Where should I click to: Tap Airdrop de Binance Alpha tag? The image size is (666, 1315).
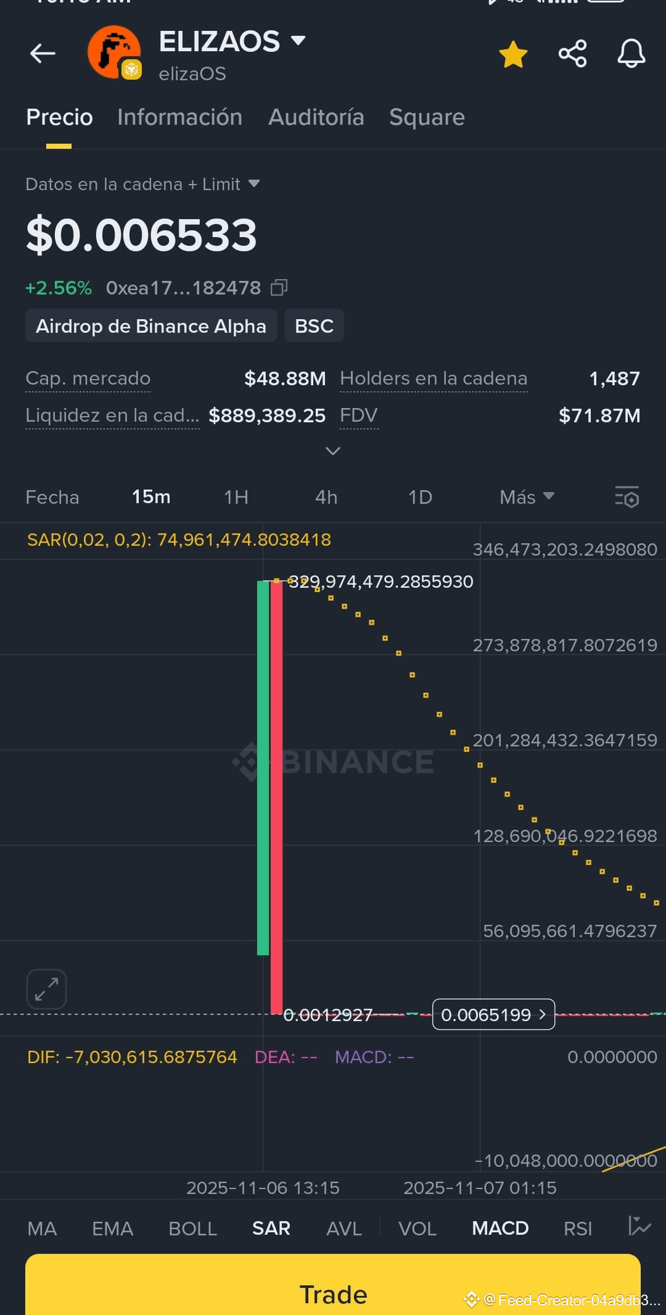tap(151, 326)
